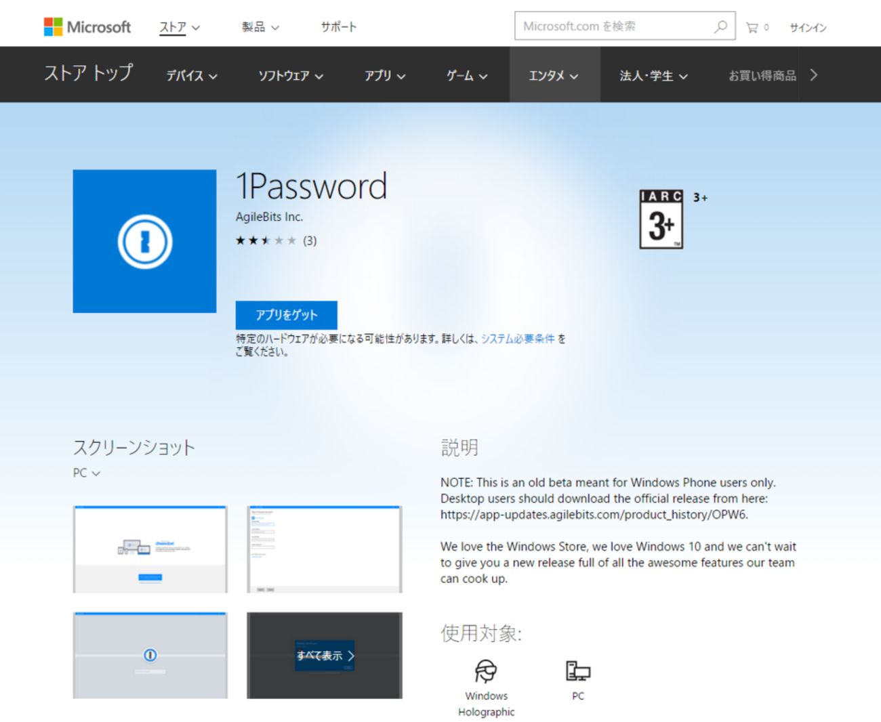Open the first screenshot with devices illustration
This screenshot has width=881, height=722.
point(150,549)
